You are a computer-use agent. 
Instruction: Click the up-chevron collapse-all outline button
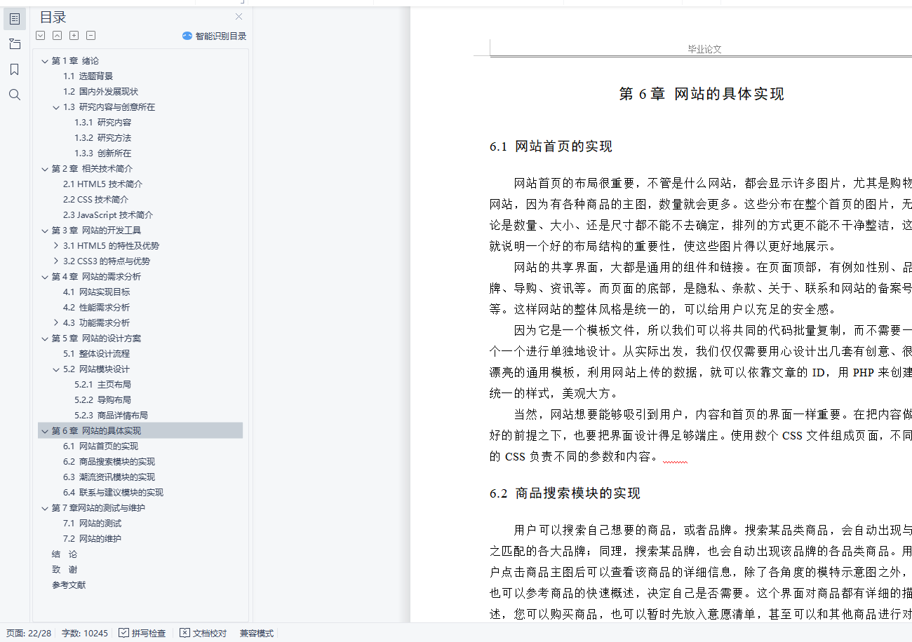coord(58,36)
